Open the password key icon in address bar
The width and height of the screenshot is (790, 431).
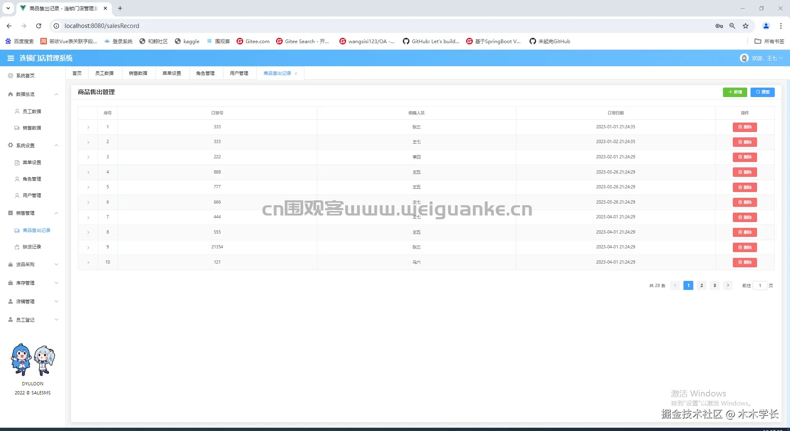point(719,26)
